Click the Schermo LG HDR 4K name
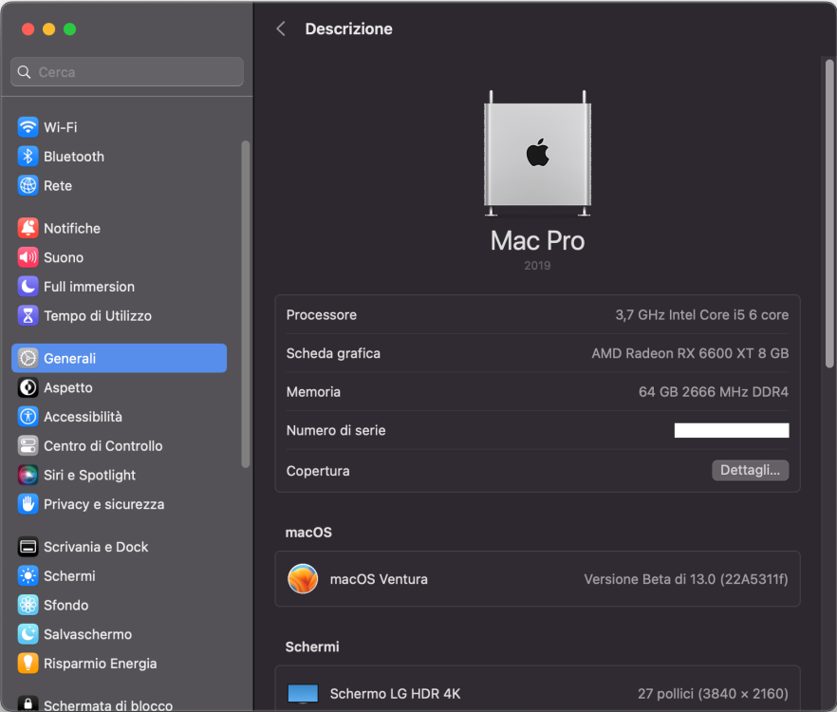837x712 pixels. (395, 694)
